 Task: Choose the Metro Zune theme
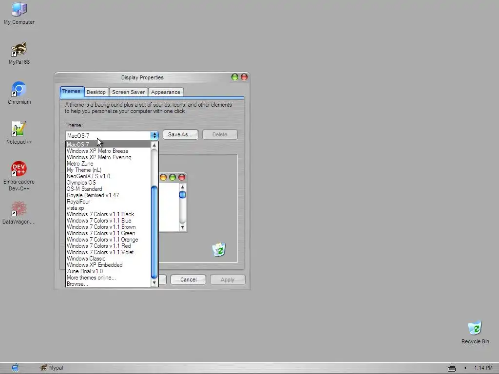tap(108, 164)
